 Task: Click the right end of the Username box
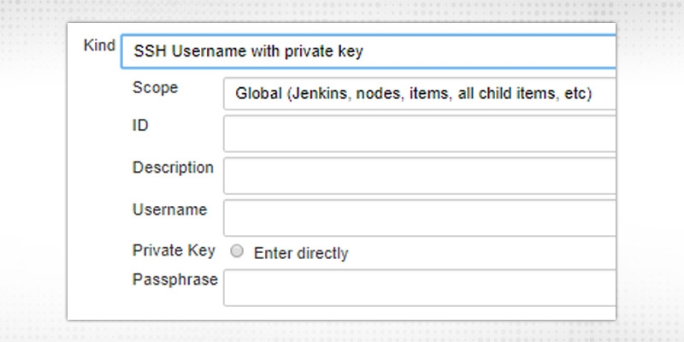(604, 217)
